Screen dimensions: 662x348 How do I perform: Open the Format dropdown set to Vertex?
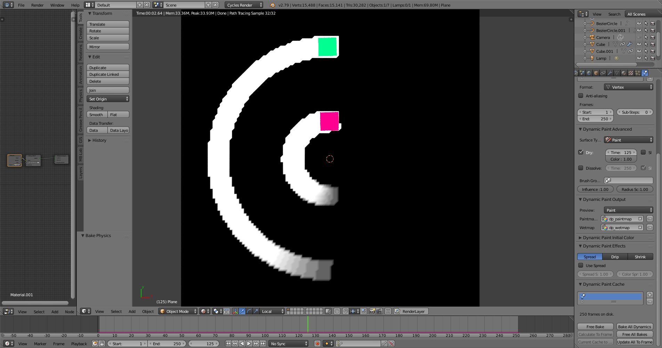point(628,87)
